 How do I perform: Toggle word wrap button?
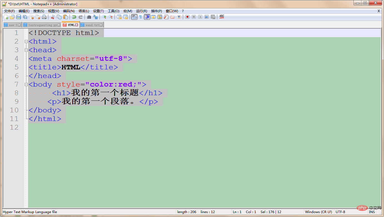coord(134,17)
